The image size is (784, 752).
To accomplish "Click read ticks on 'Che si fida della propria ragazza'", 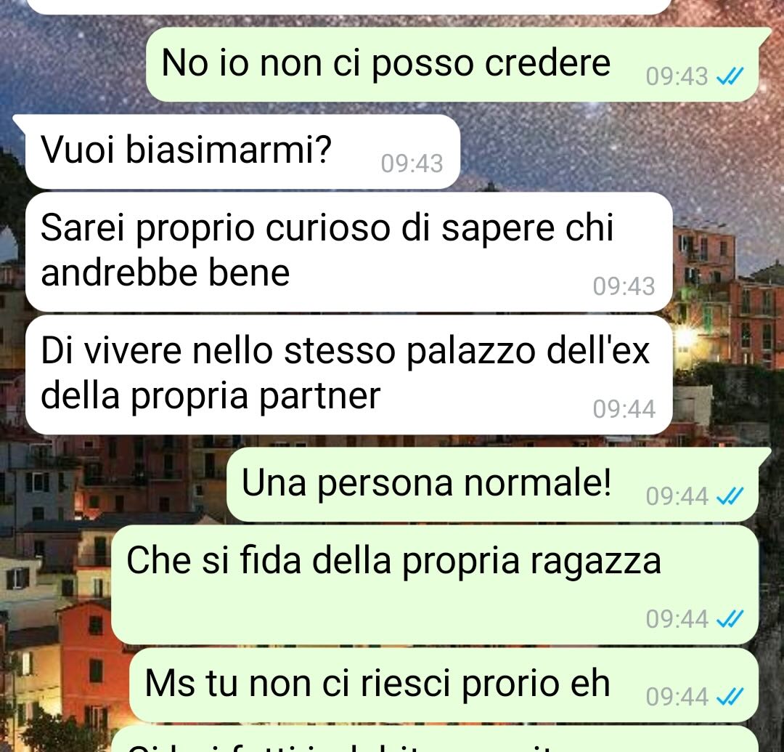I will (730, 620).
